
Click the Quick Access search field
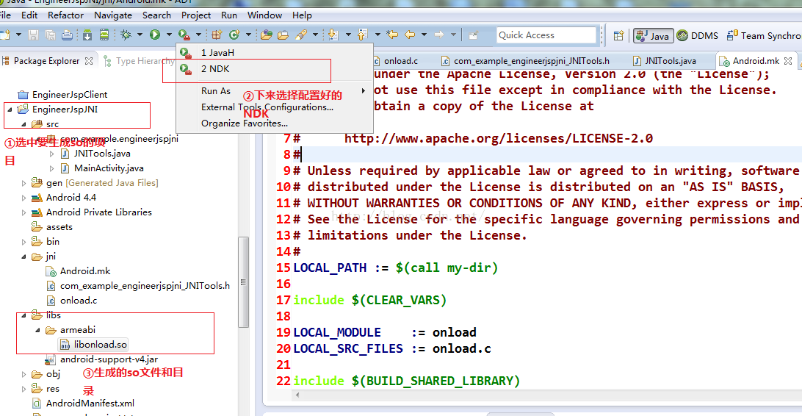pyautogui.click(x=545, y=35)
